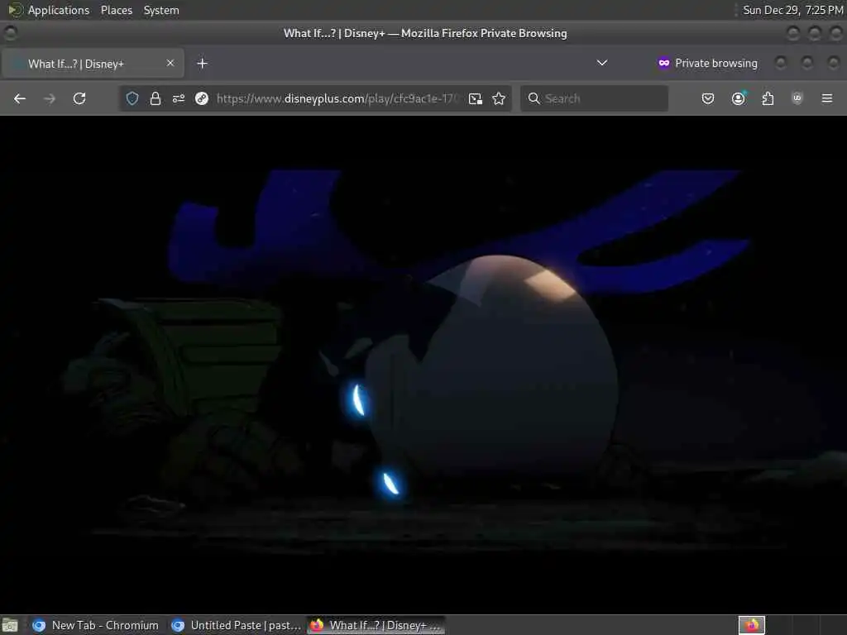Click the uBlock extension shield icon
Screen dimensions: 847x635
coord(797,98)
